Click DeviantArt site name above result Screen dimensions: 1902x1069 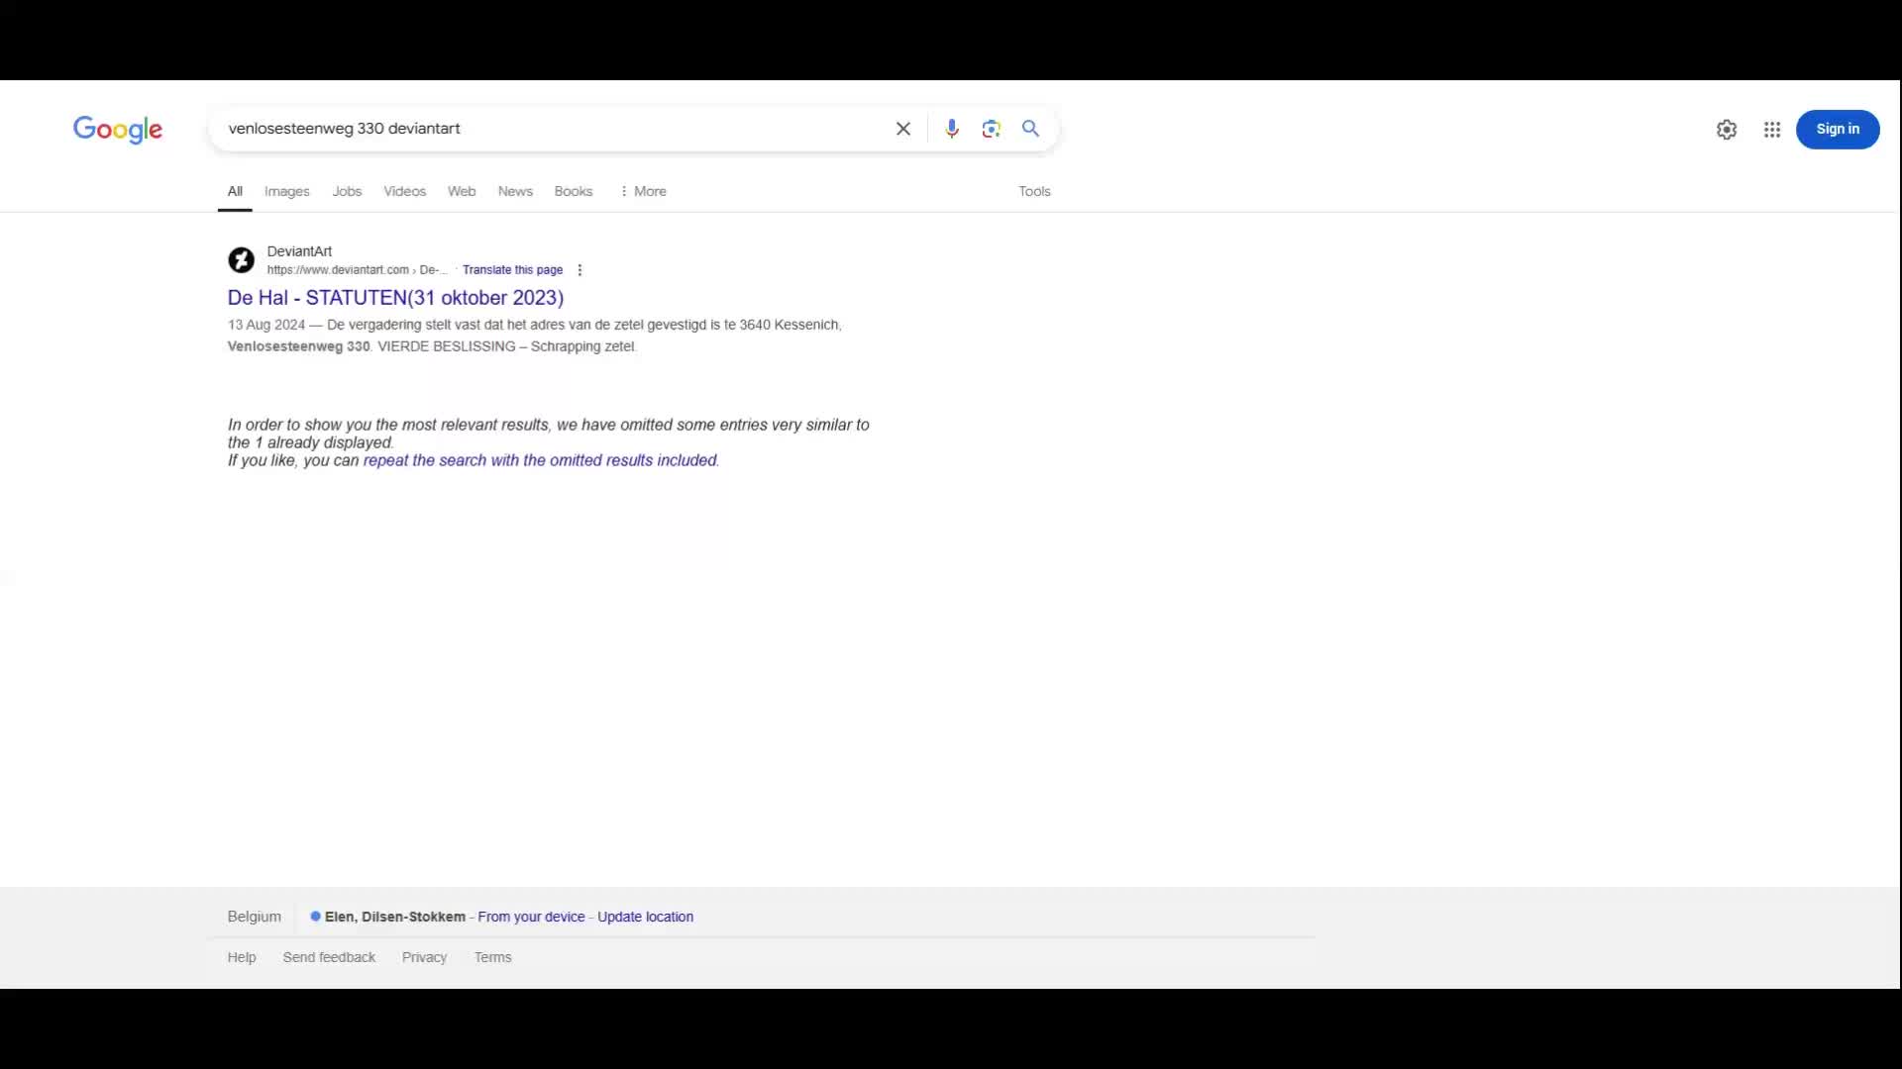299,251
